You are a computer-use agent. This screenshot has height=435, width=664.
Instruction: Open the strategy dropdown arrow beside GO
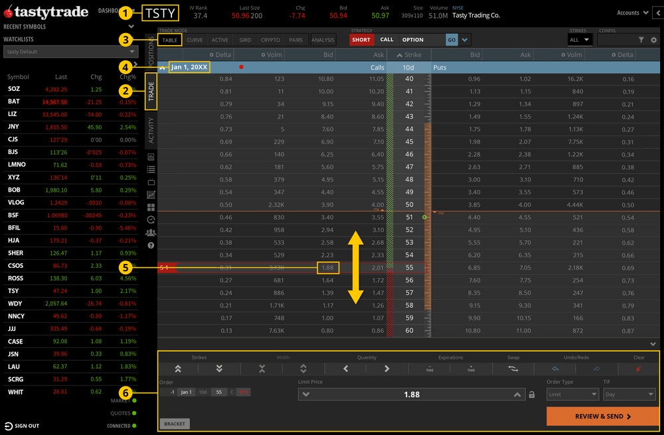coord(465,40)
